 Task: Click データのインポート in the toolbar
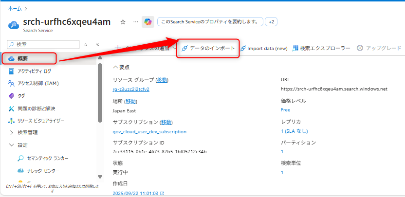pyautogui.click(x=208, y=48)
